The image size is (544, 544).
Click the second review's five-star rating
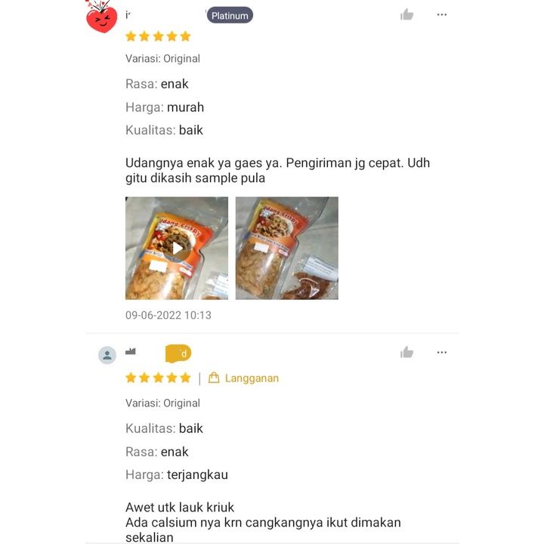158,378
